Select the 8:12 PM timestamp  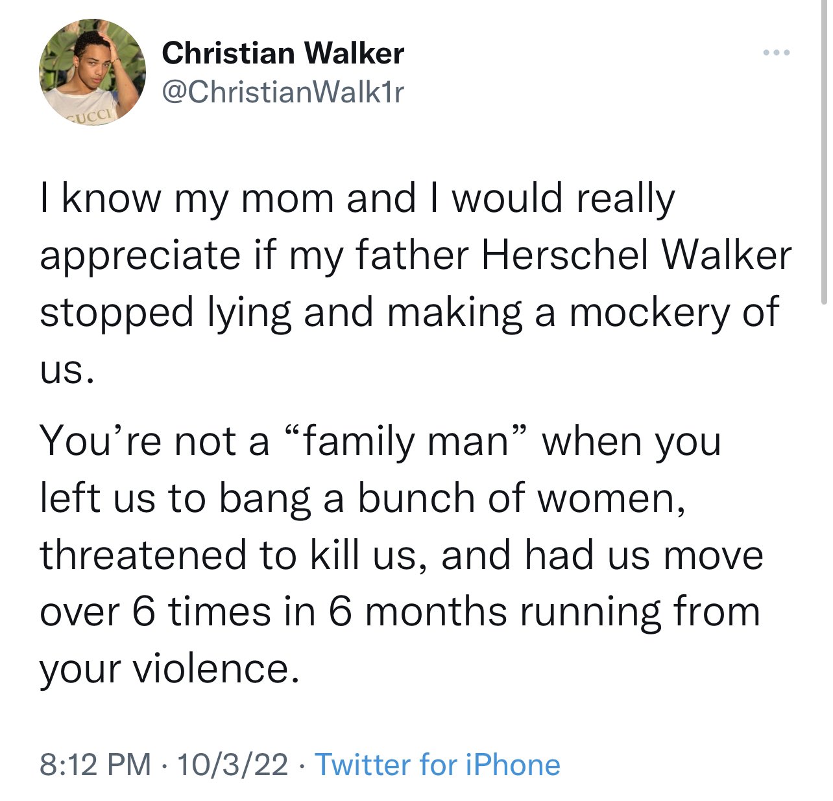[x=95, y=765]
